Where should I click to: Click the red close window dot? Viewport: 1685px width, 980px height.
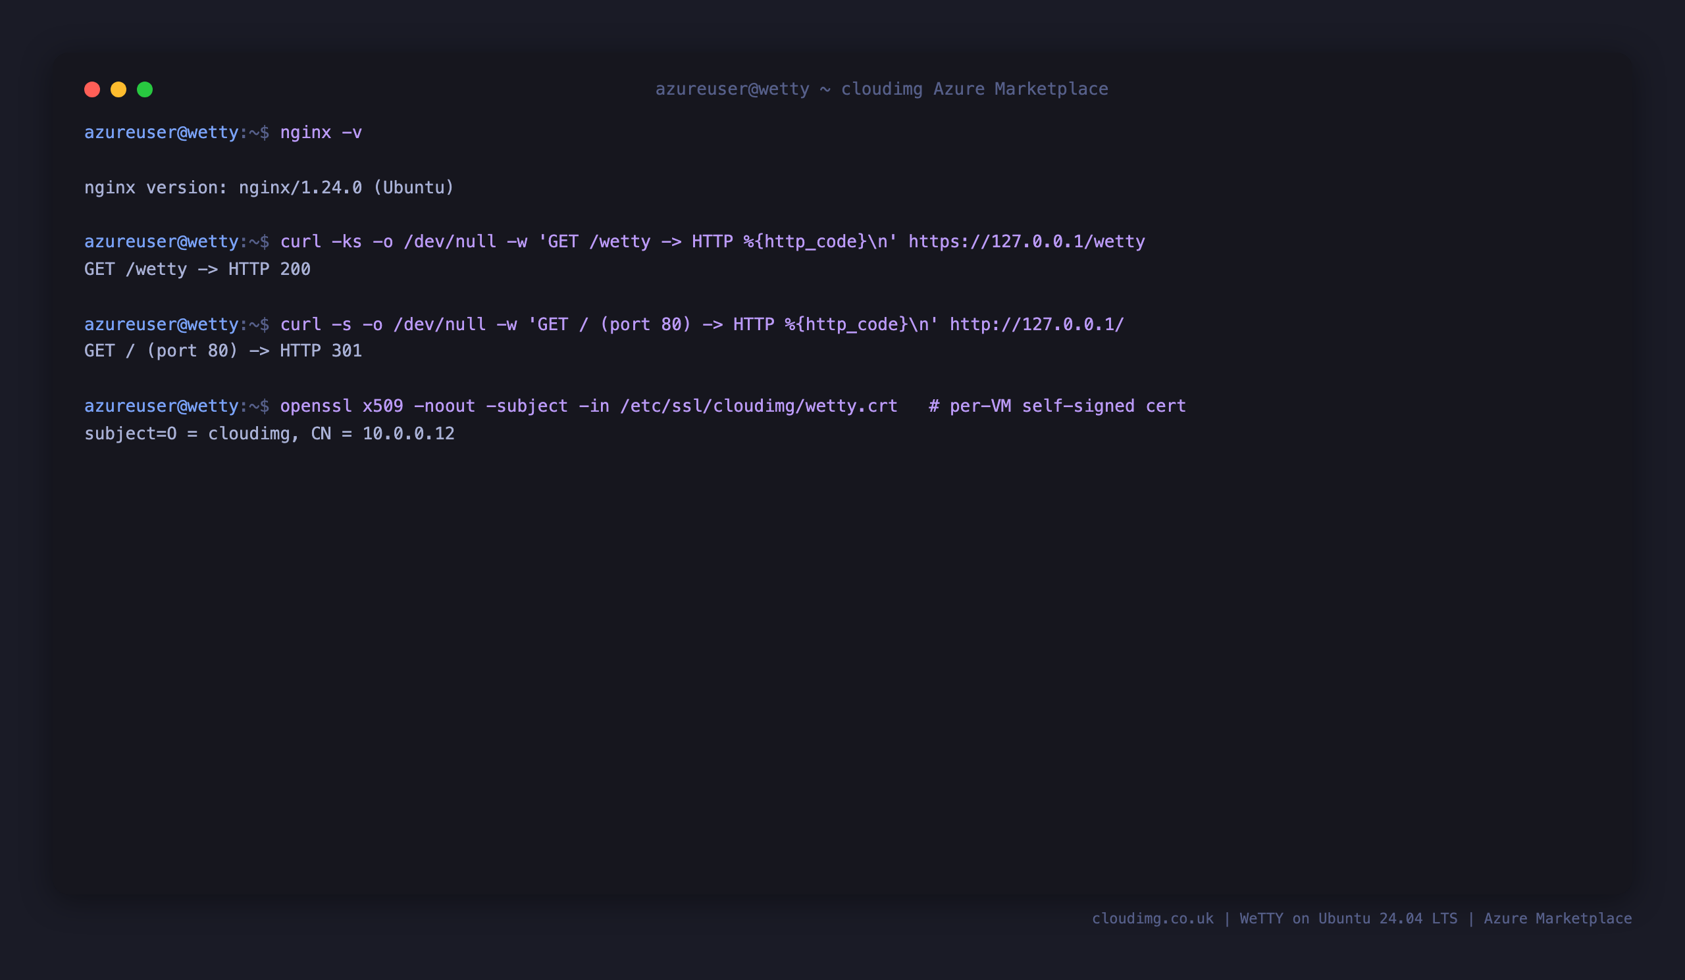(x=92, y=89)
